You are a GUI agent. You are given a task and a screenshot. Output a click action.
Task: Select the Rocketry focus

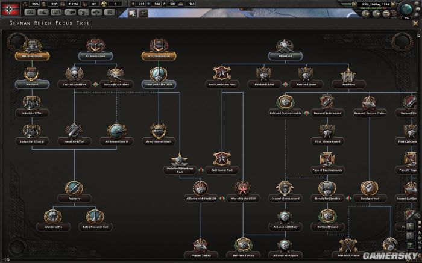tap(74, 193)
